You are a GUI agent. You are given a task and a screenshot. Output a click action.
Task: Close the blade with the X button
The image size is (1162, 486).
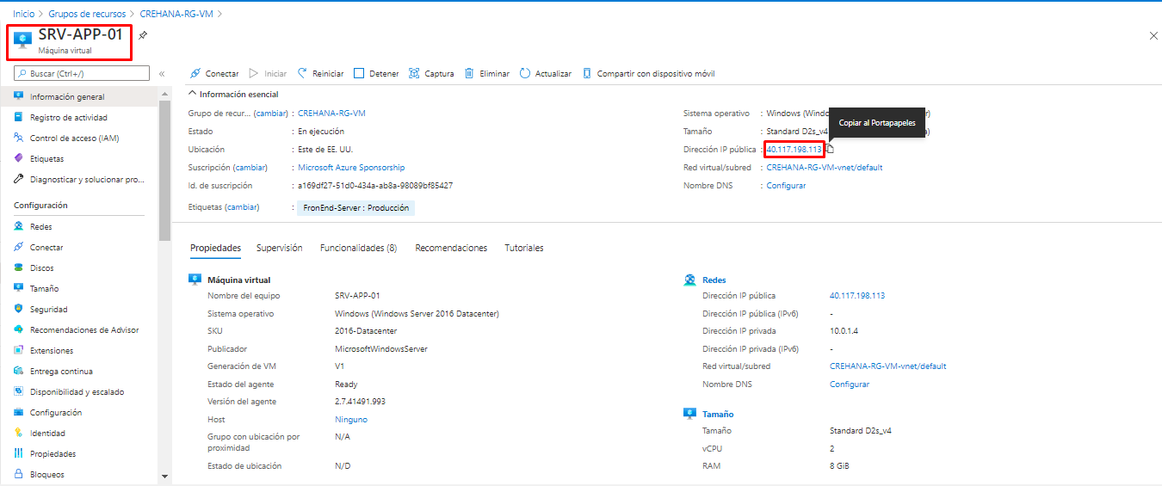[x=1154, y=35]
